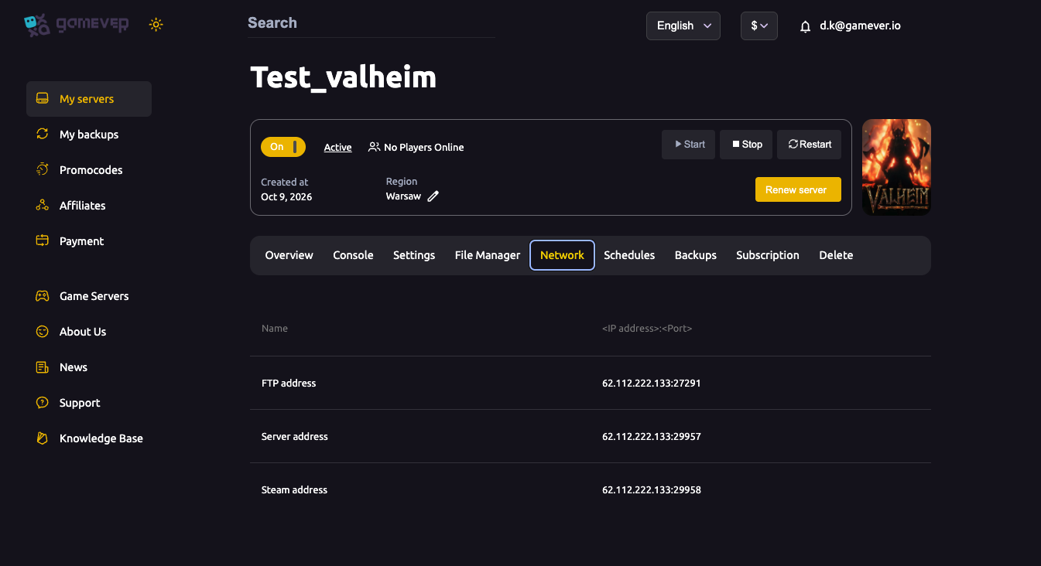This screenshot has width=1041, height=566.
Task: Click the Knowledge Base icon
Action: coord(43,438)
